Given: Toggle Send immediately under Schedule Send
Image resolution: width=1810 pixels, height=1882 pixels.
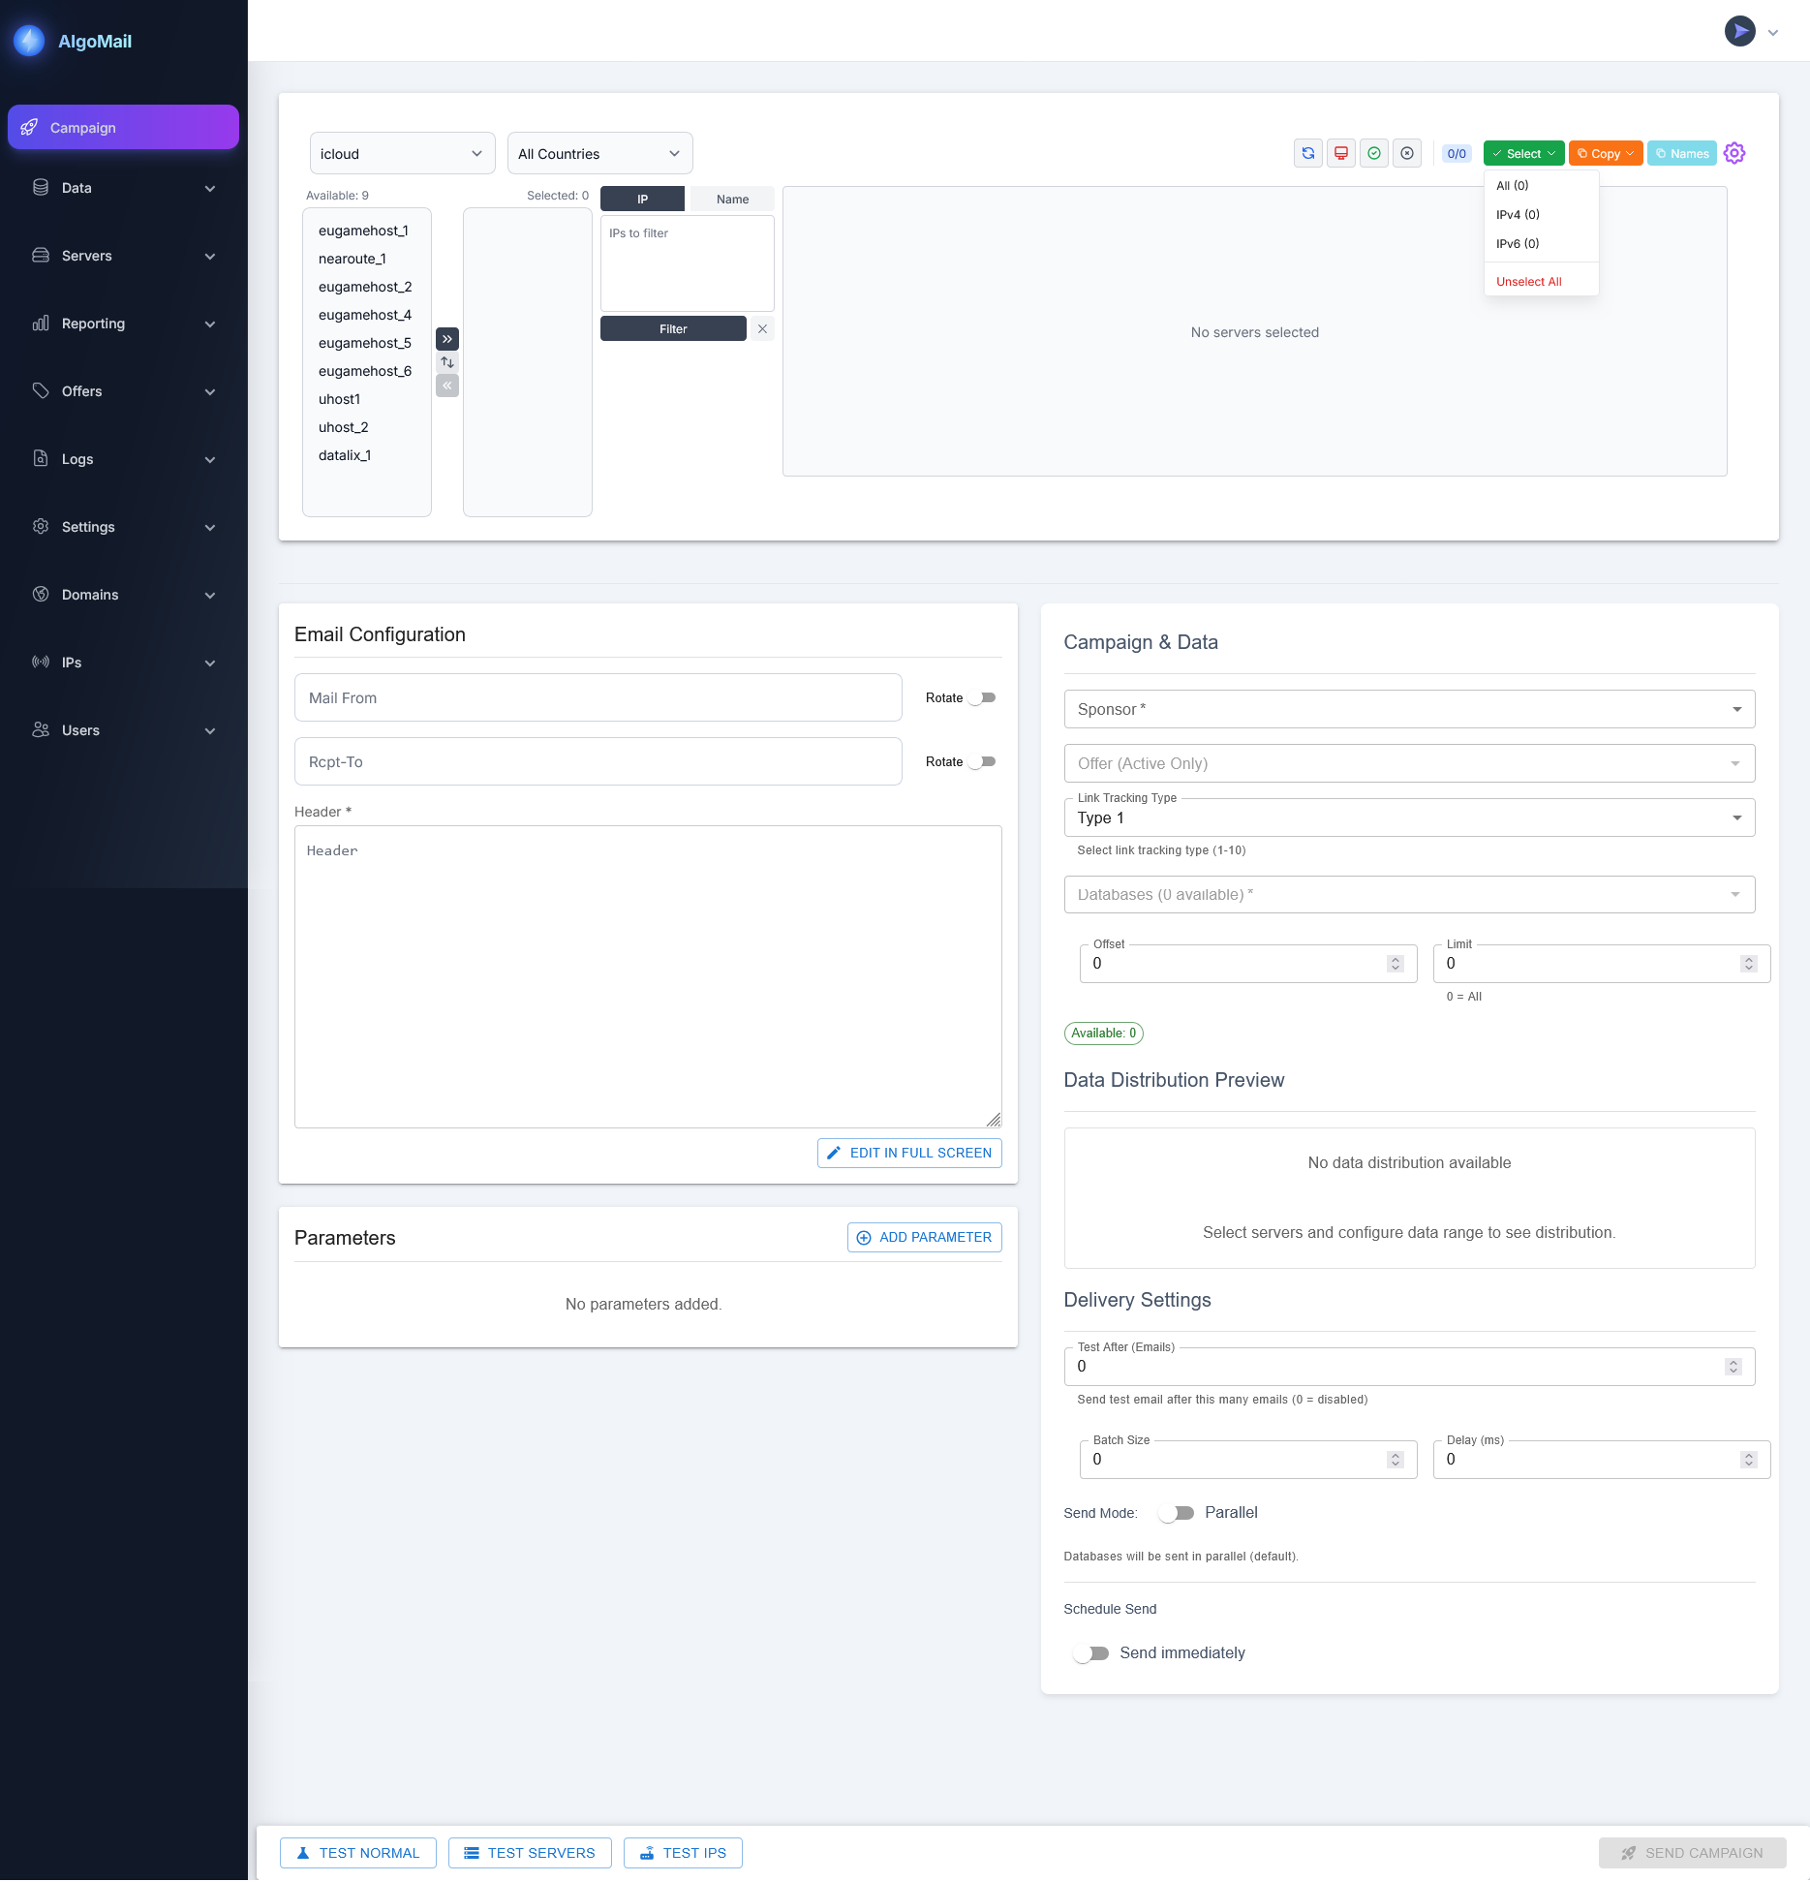Looking at the screenshot, I should pos(1091,1653).
